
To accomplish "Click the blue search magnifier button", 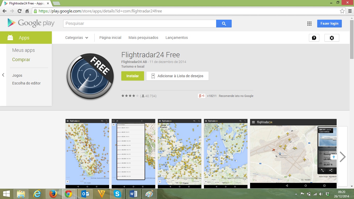I will (x=224, y=24).
